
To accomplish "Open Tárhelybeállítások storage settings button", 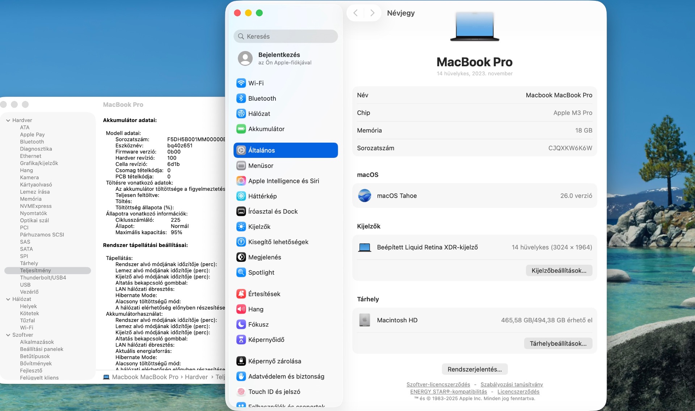I will point(558,343).
